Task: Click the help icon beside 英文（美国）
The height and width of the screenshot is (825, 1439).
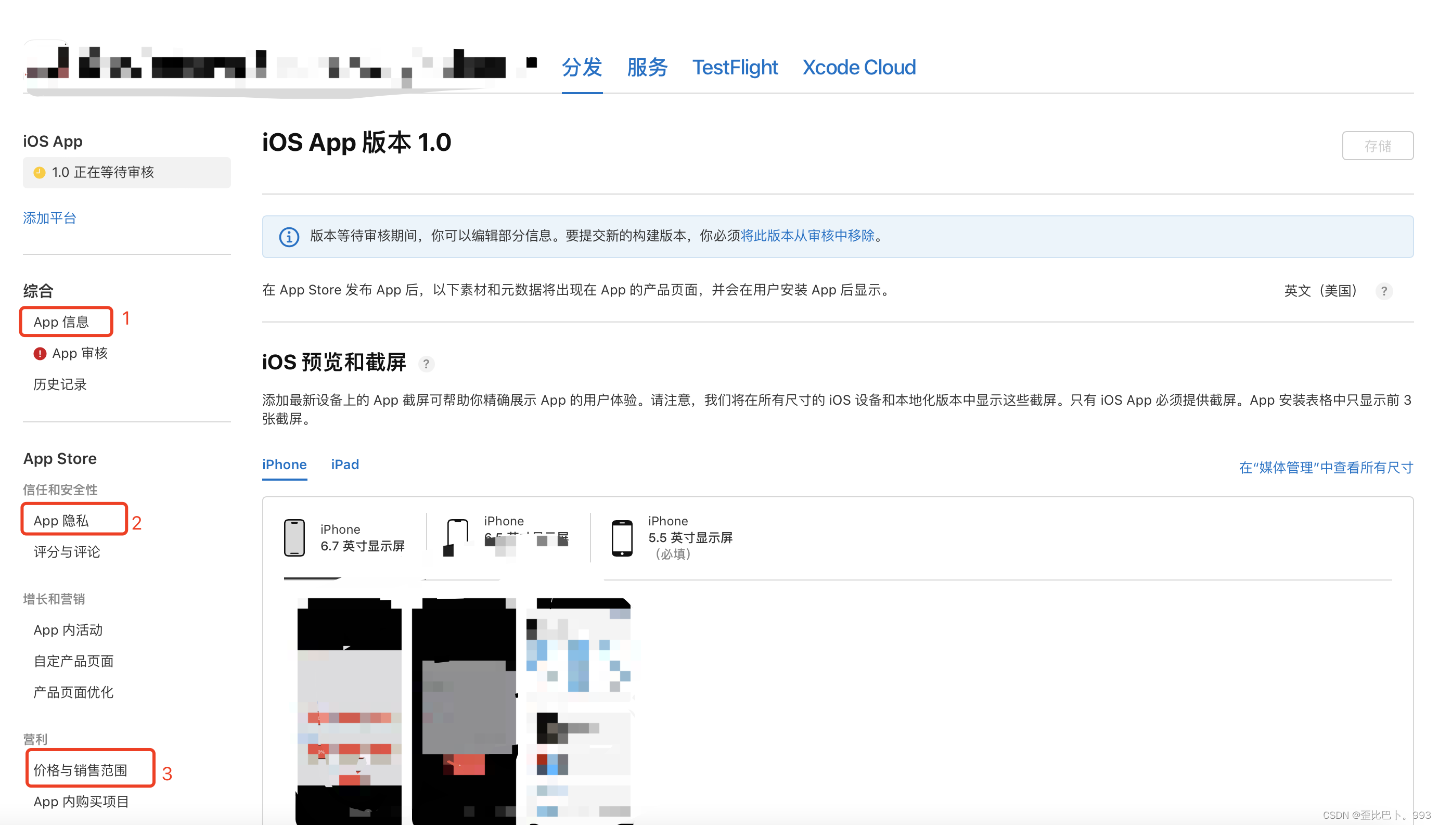Action: point(1383,291)
